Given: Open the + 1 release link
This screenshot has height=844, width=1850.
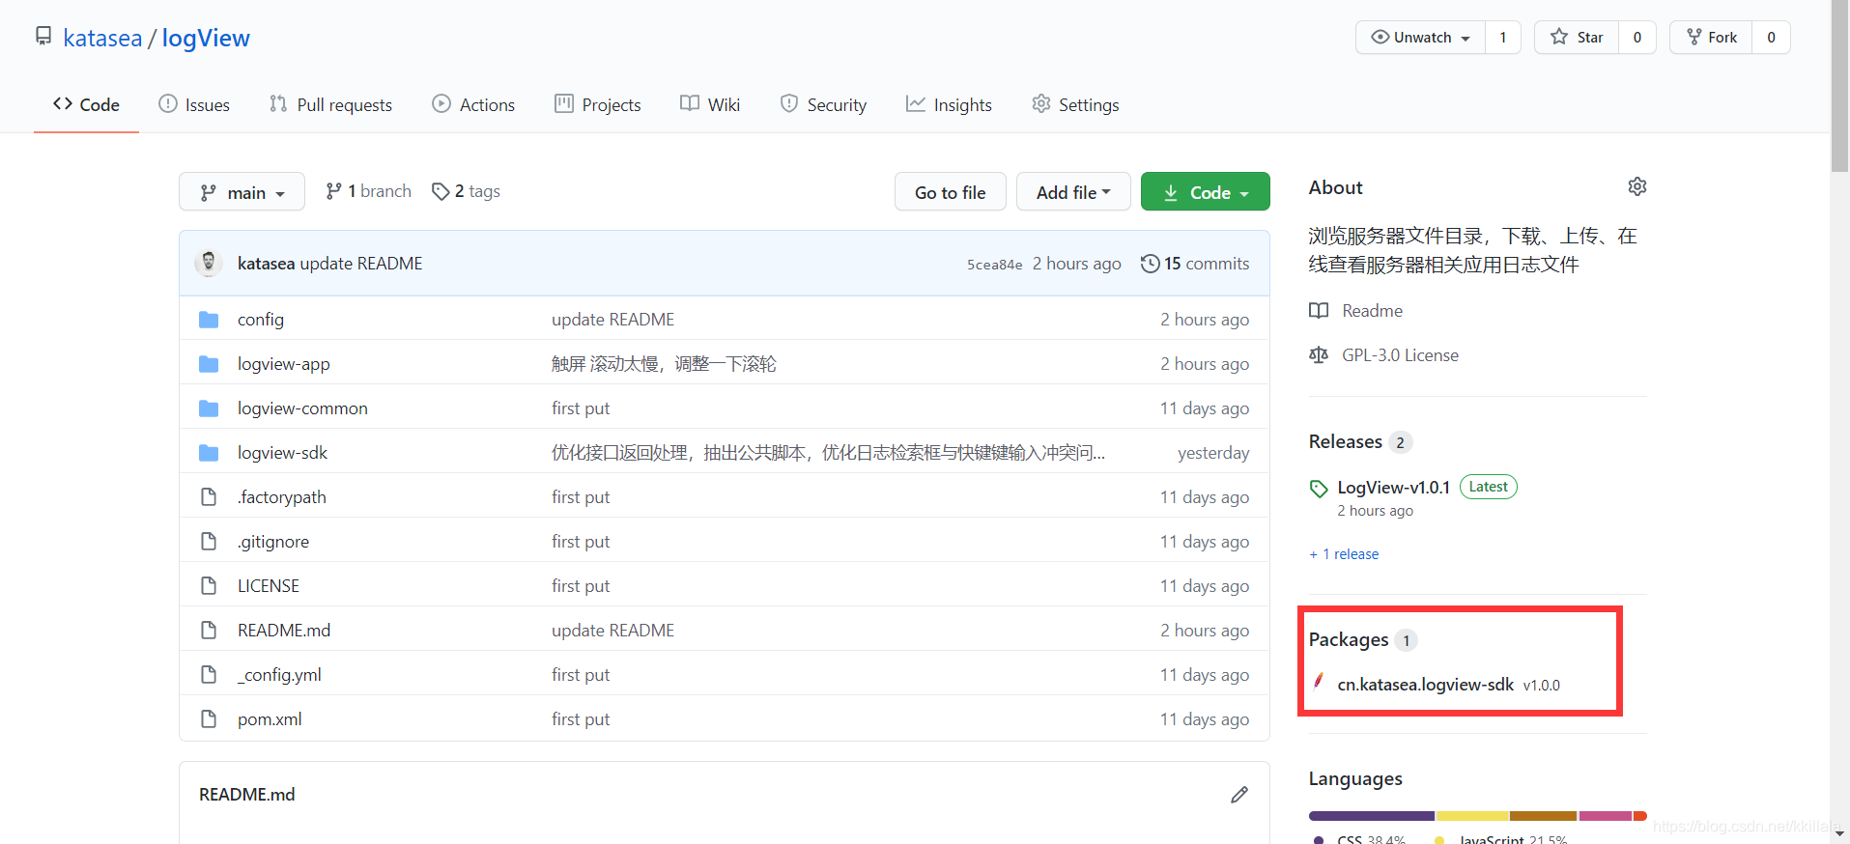Looking at the screenshot, I should (x=1344, y=554).
